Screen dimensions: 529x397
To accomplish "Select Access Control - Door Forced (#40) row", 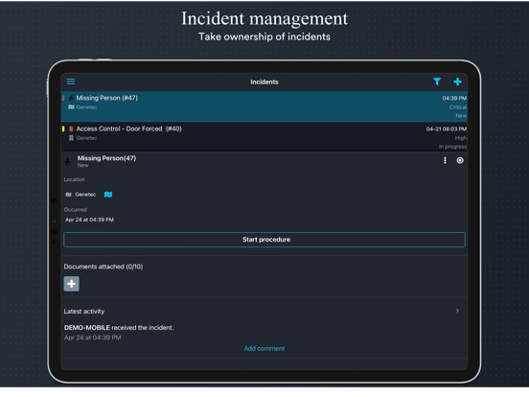I will coord(264,137).
